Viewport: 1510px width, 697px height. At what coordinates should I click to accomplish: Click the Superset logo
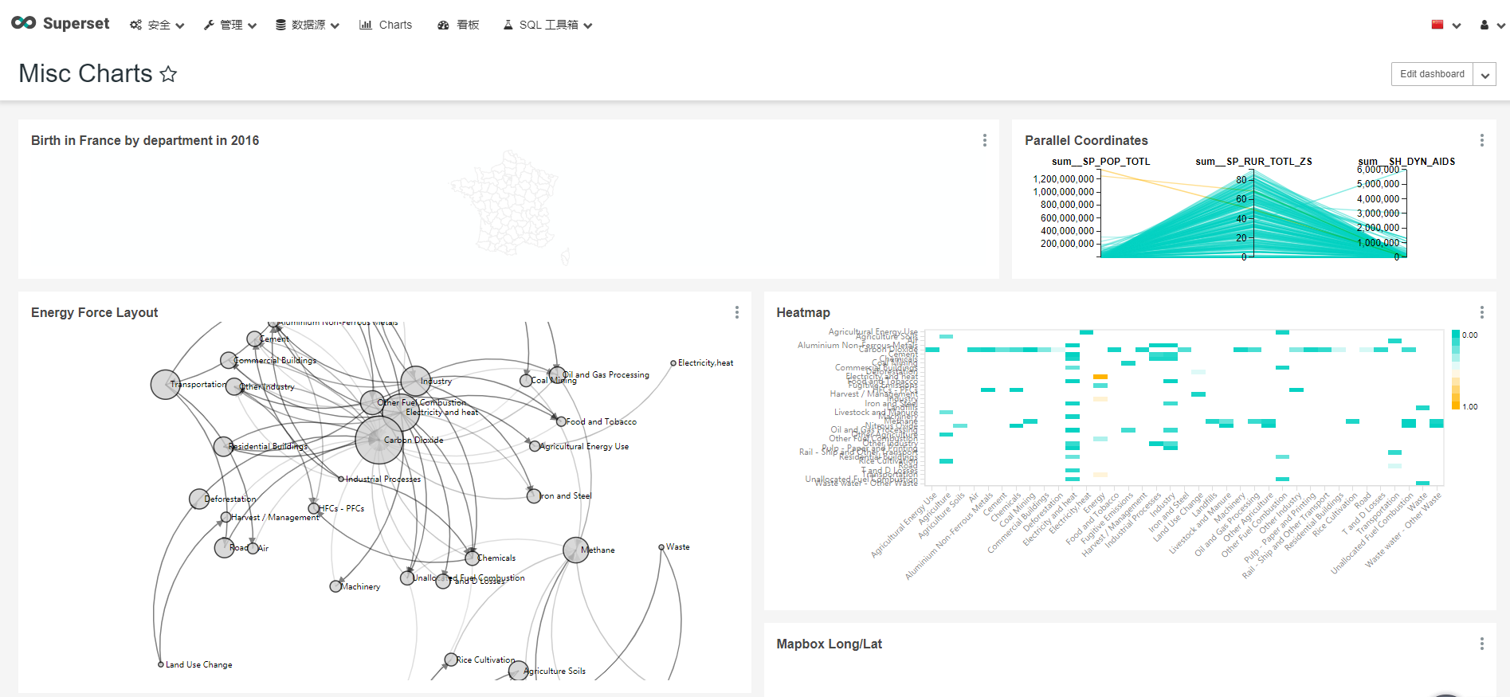click(x=61, y=24)
